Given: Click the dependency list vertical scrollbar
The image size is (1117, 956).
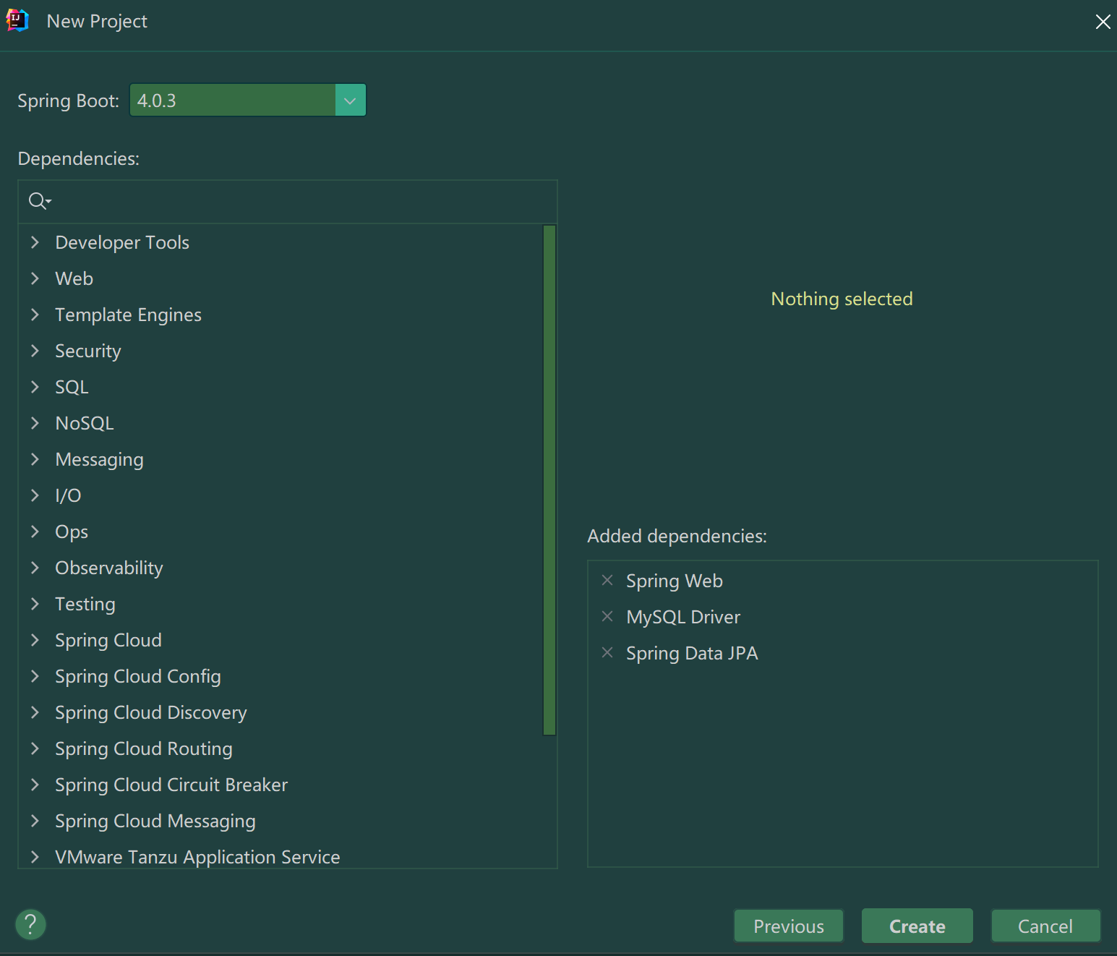Looking at the screenshot, I should point(549,479).
